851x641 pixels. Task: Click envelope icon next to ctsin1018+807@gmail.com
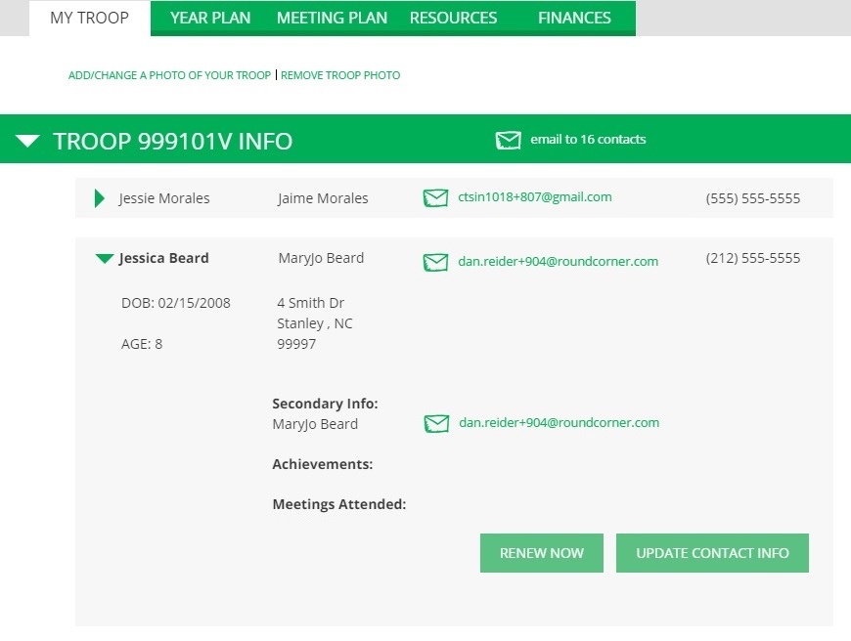(435, 198)
